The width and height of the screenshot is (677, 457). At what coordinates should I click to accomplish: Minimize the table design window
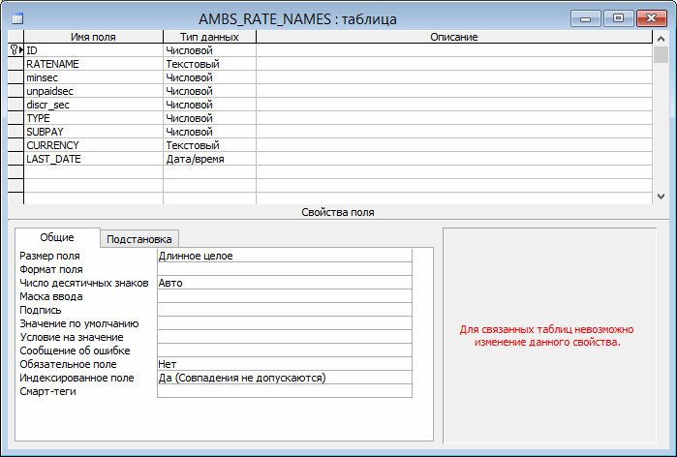tap(587, 16)
